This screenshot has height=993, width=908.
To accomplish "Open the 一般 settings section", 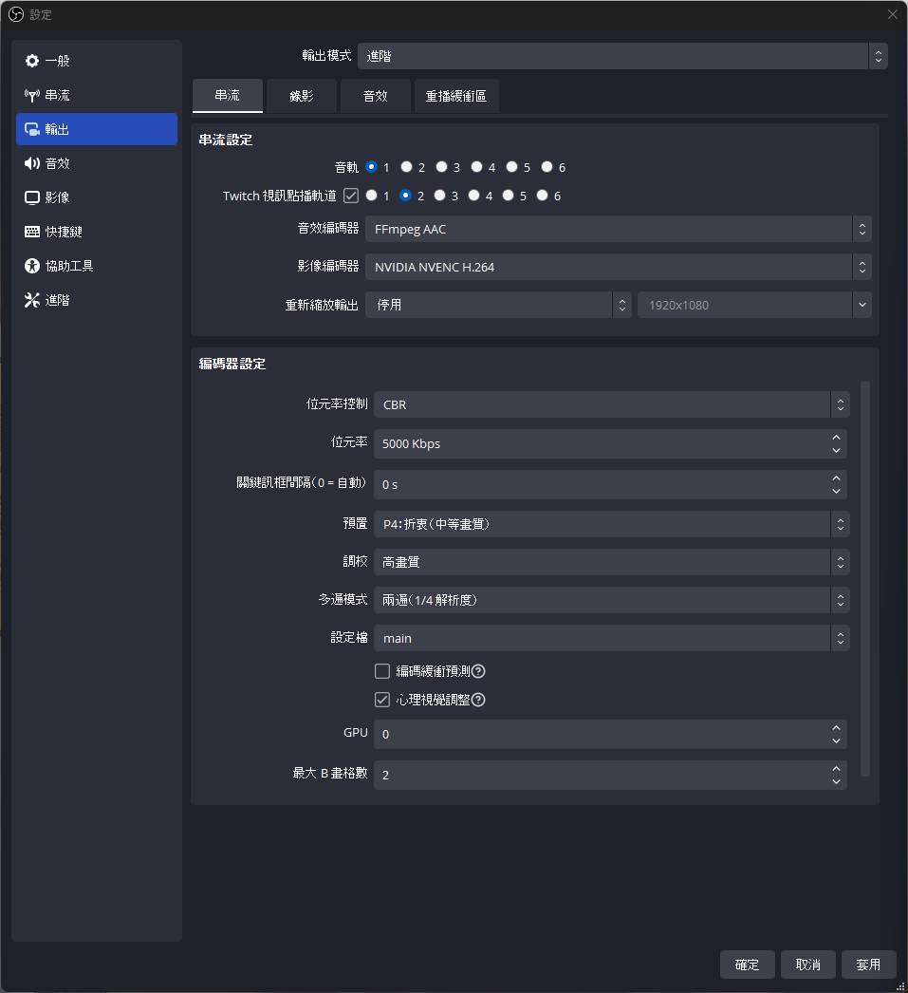I will [57, 60].
